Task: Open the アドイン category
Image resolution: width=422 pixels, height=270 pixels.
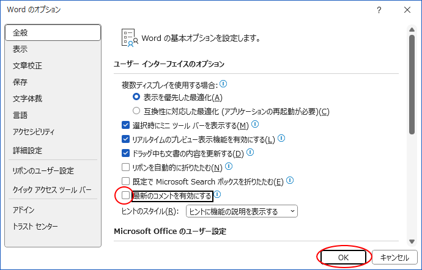Action: (53, 210)
